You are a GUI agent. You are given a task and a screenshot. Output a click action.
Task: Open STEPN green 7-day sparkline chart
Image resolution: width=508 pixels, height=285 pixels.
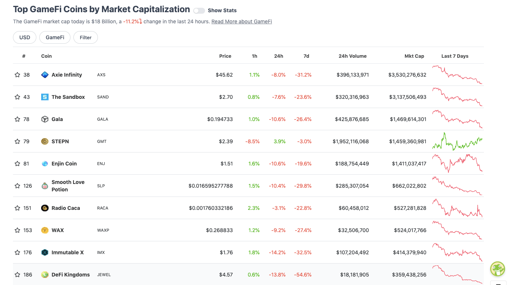click(457, 141)
